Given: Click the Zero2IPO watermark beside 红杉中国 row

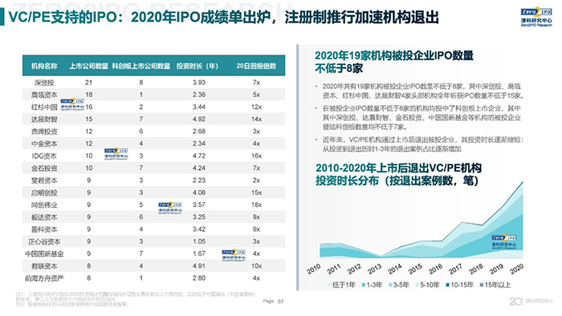Looking at the screenshot, I should [x=72, y=103].
